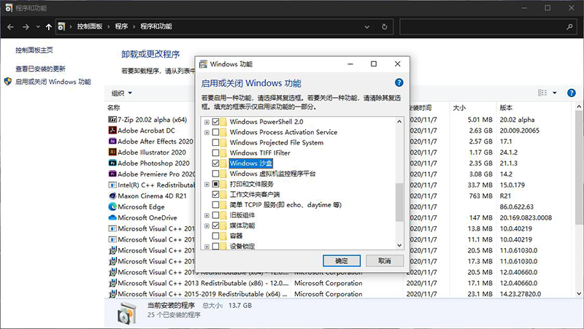
Task: Click the blue help icon in the programs toolbar
Action: [572, 93]
